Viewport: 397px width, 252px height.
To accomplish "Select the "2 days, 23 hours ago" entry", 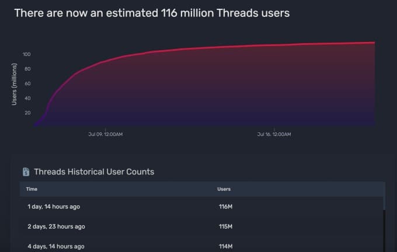I will pyautogui.click(x=58, y=226).
